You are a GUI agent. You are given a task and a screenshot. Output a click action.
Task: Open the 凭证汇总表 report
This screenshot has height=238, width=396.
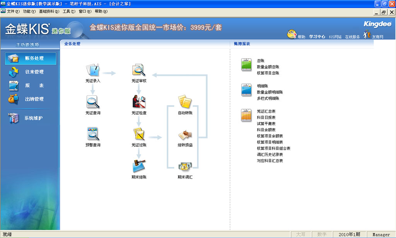pyautogui.click(x=266, y=111)
